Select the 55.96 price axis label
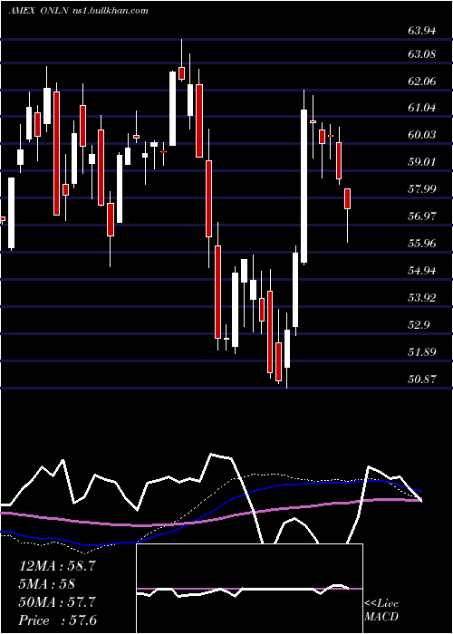453x634 pixels. 421,243
